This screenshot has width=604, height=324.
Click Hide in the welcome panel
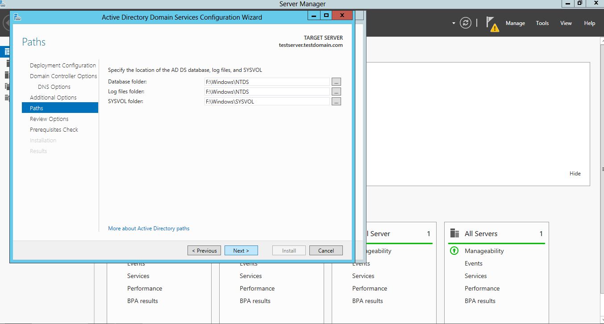575,173
